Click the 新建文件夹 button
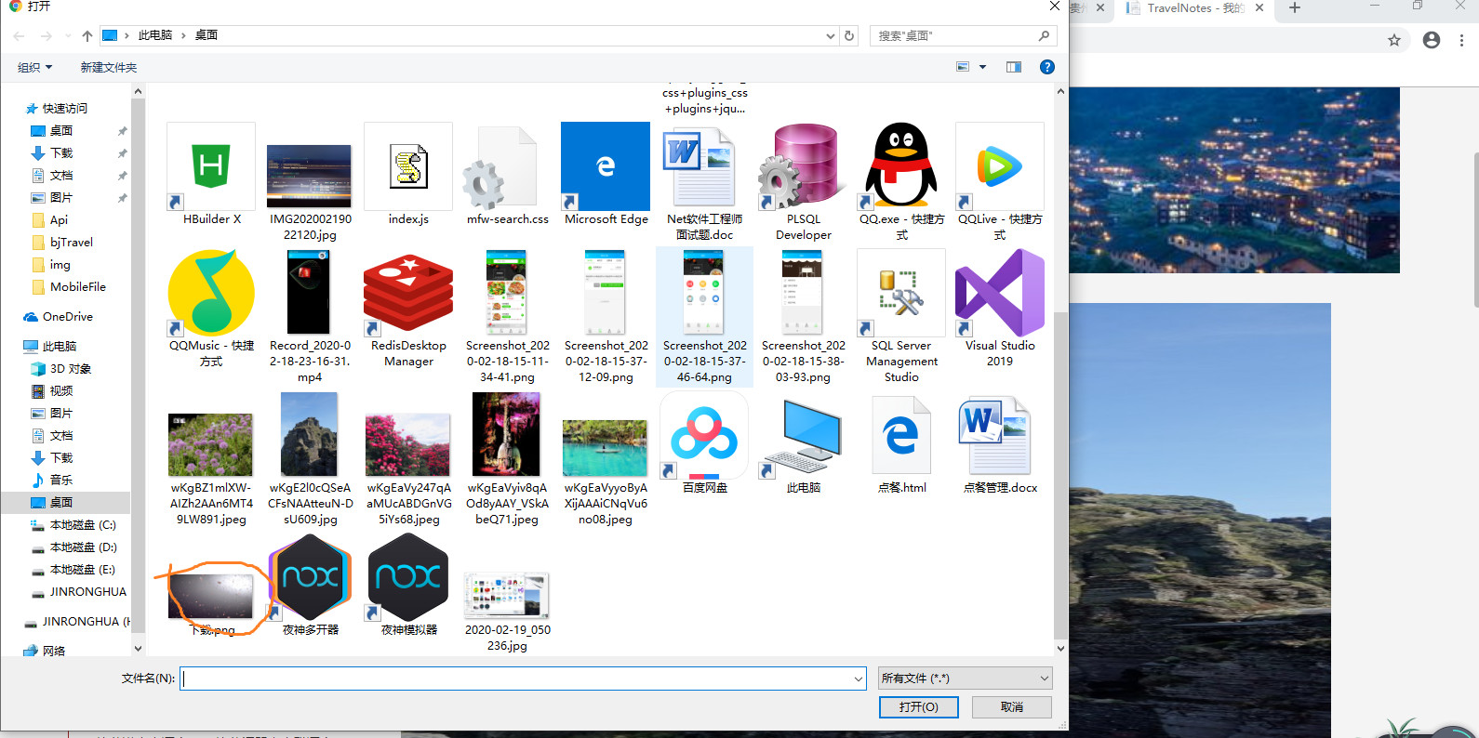This screenshot has width=1479, height=738. [108, 67]
